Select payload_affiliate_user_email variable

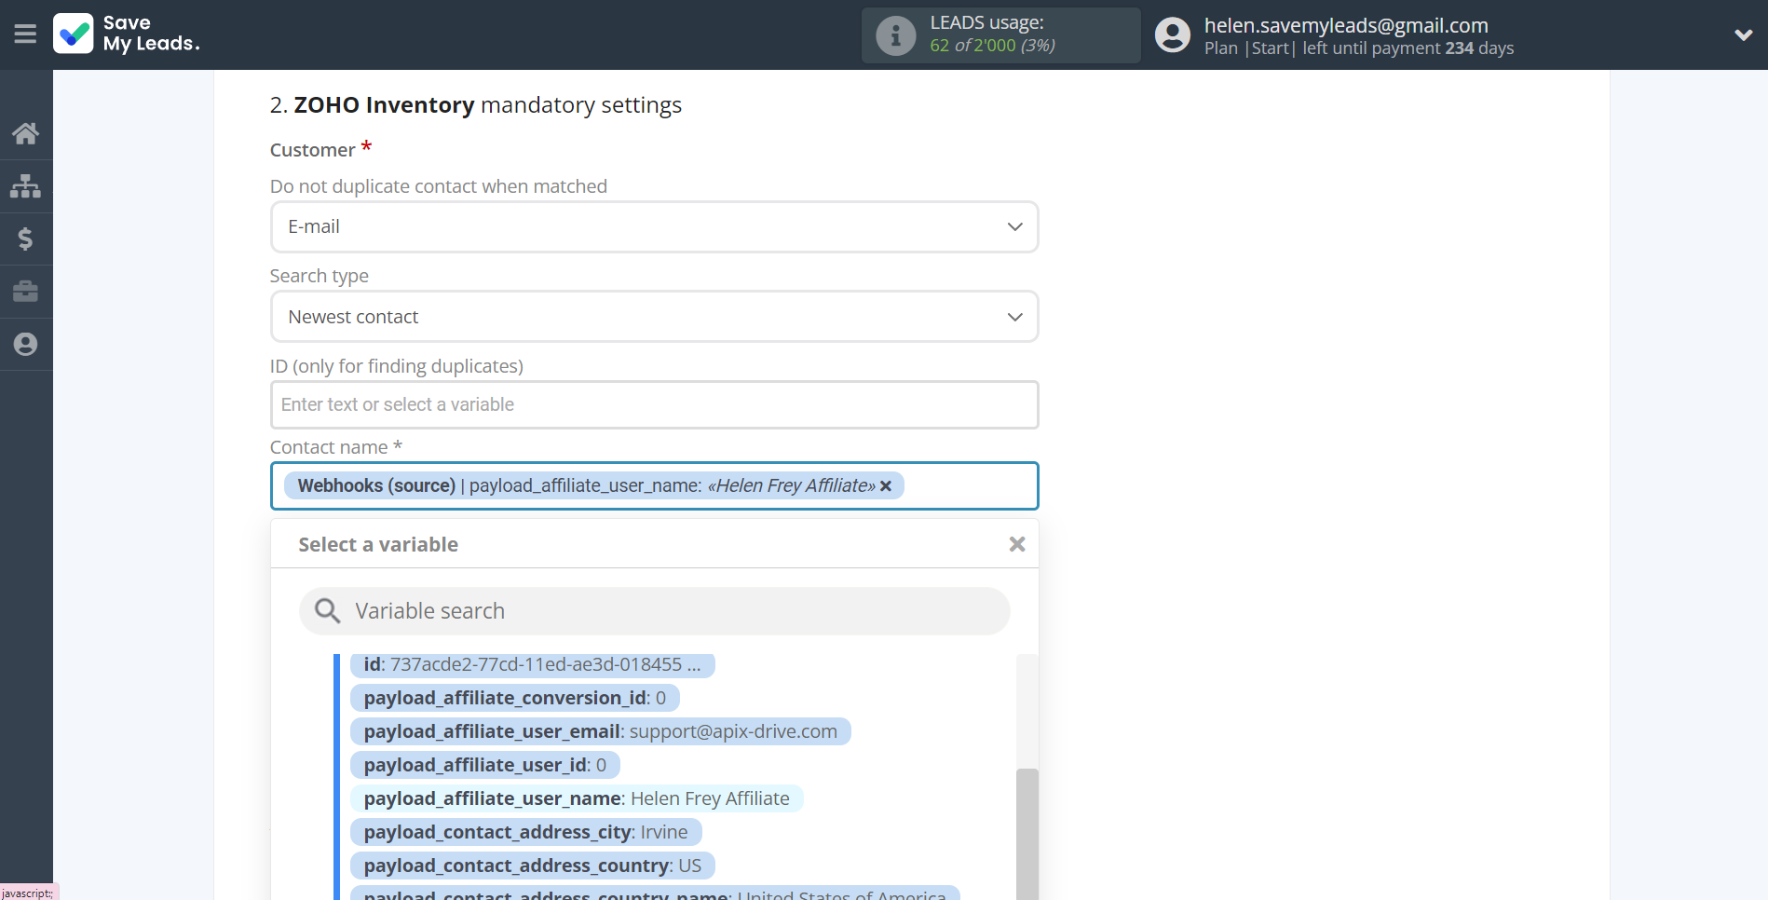600,731
